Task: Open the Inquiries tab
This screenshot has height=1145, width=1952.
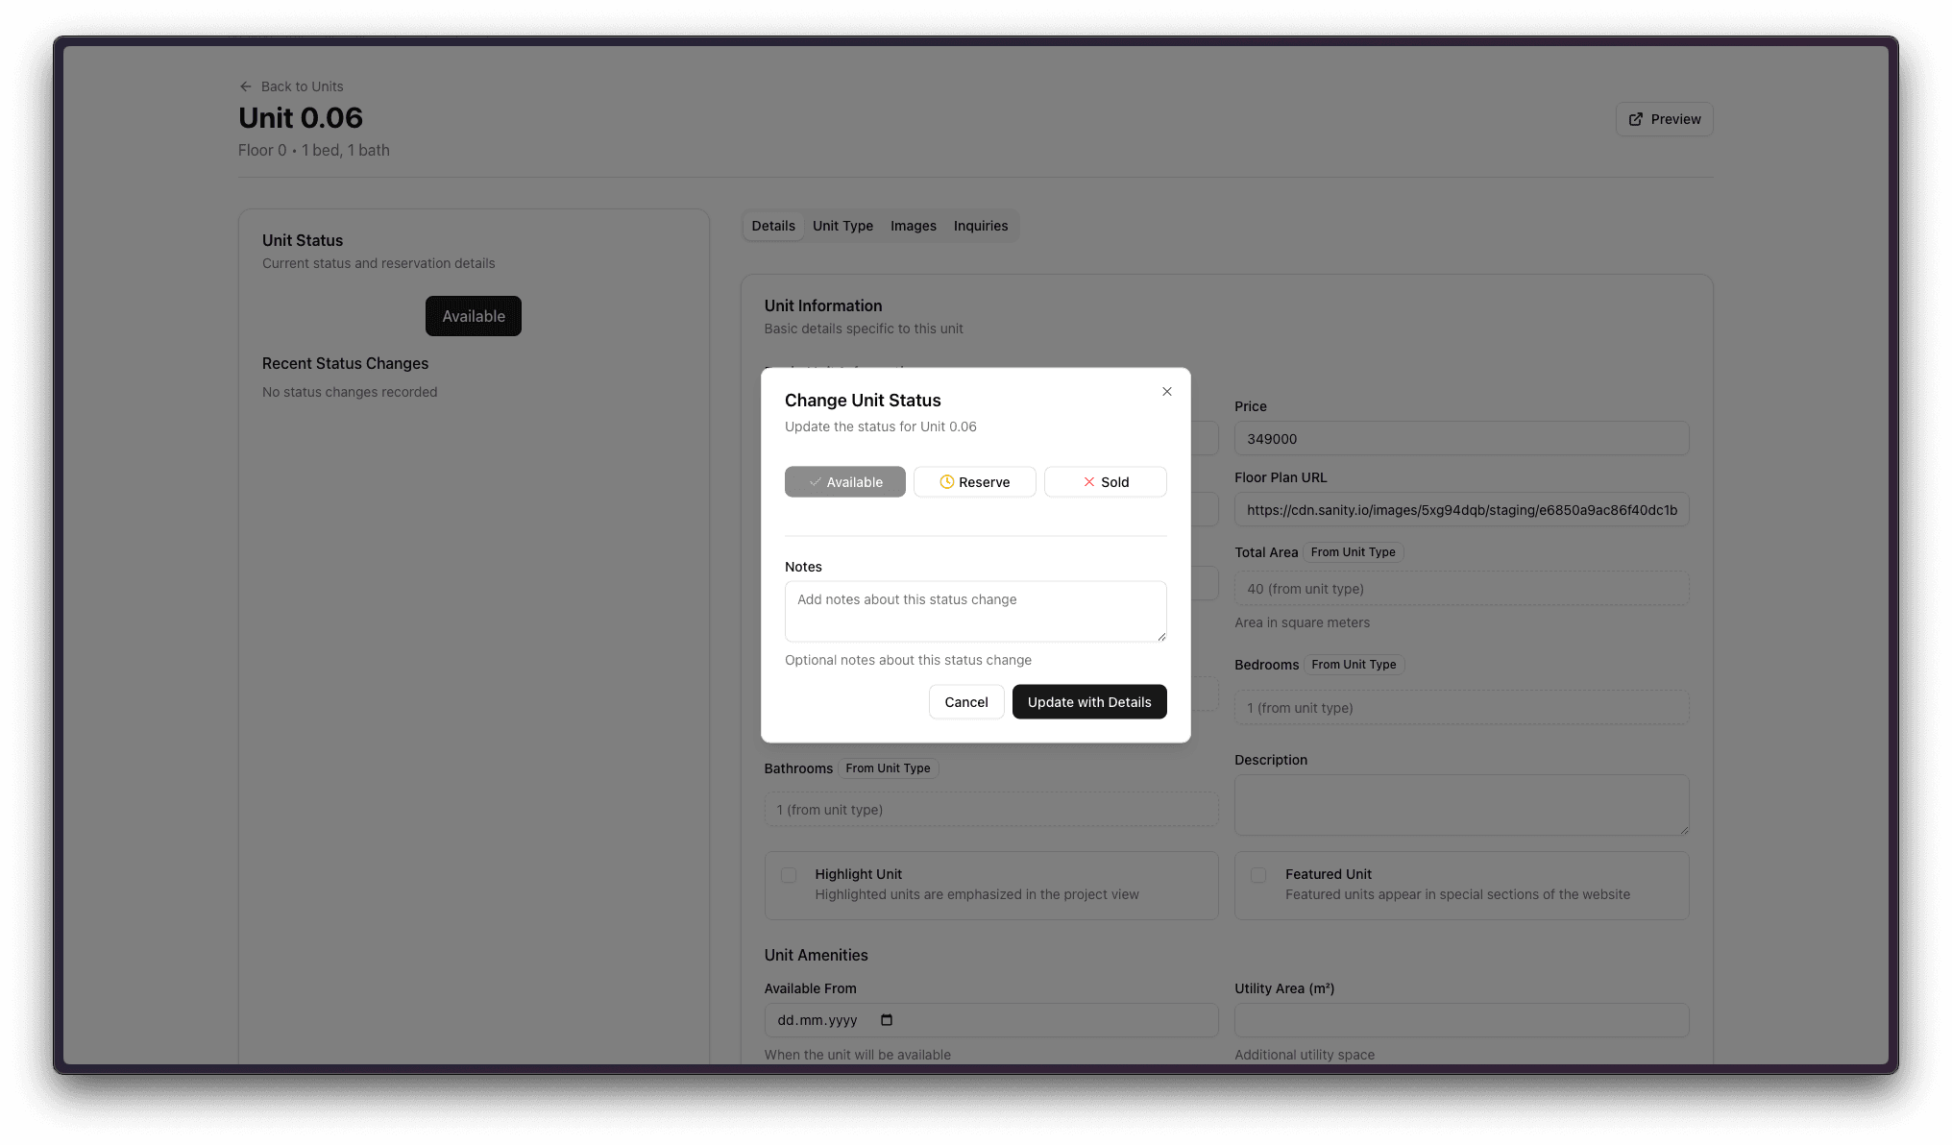Action: [980, 226]
